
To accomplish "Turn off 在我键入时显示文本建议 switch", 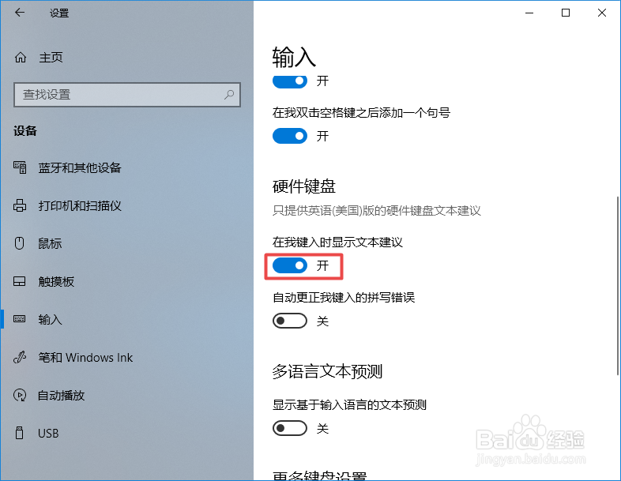I will (290, 265).
